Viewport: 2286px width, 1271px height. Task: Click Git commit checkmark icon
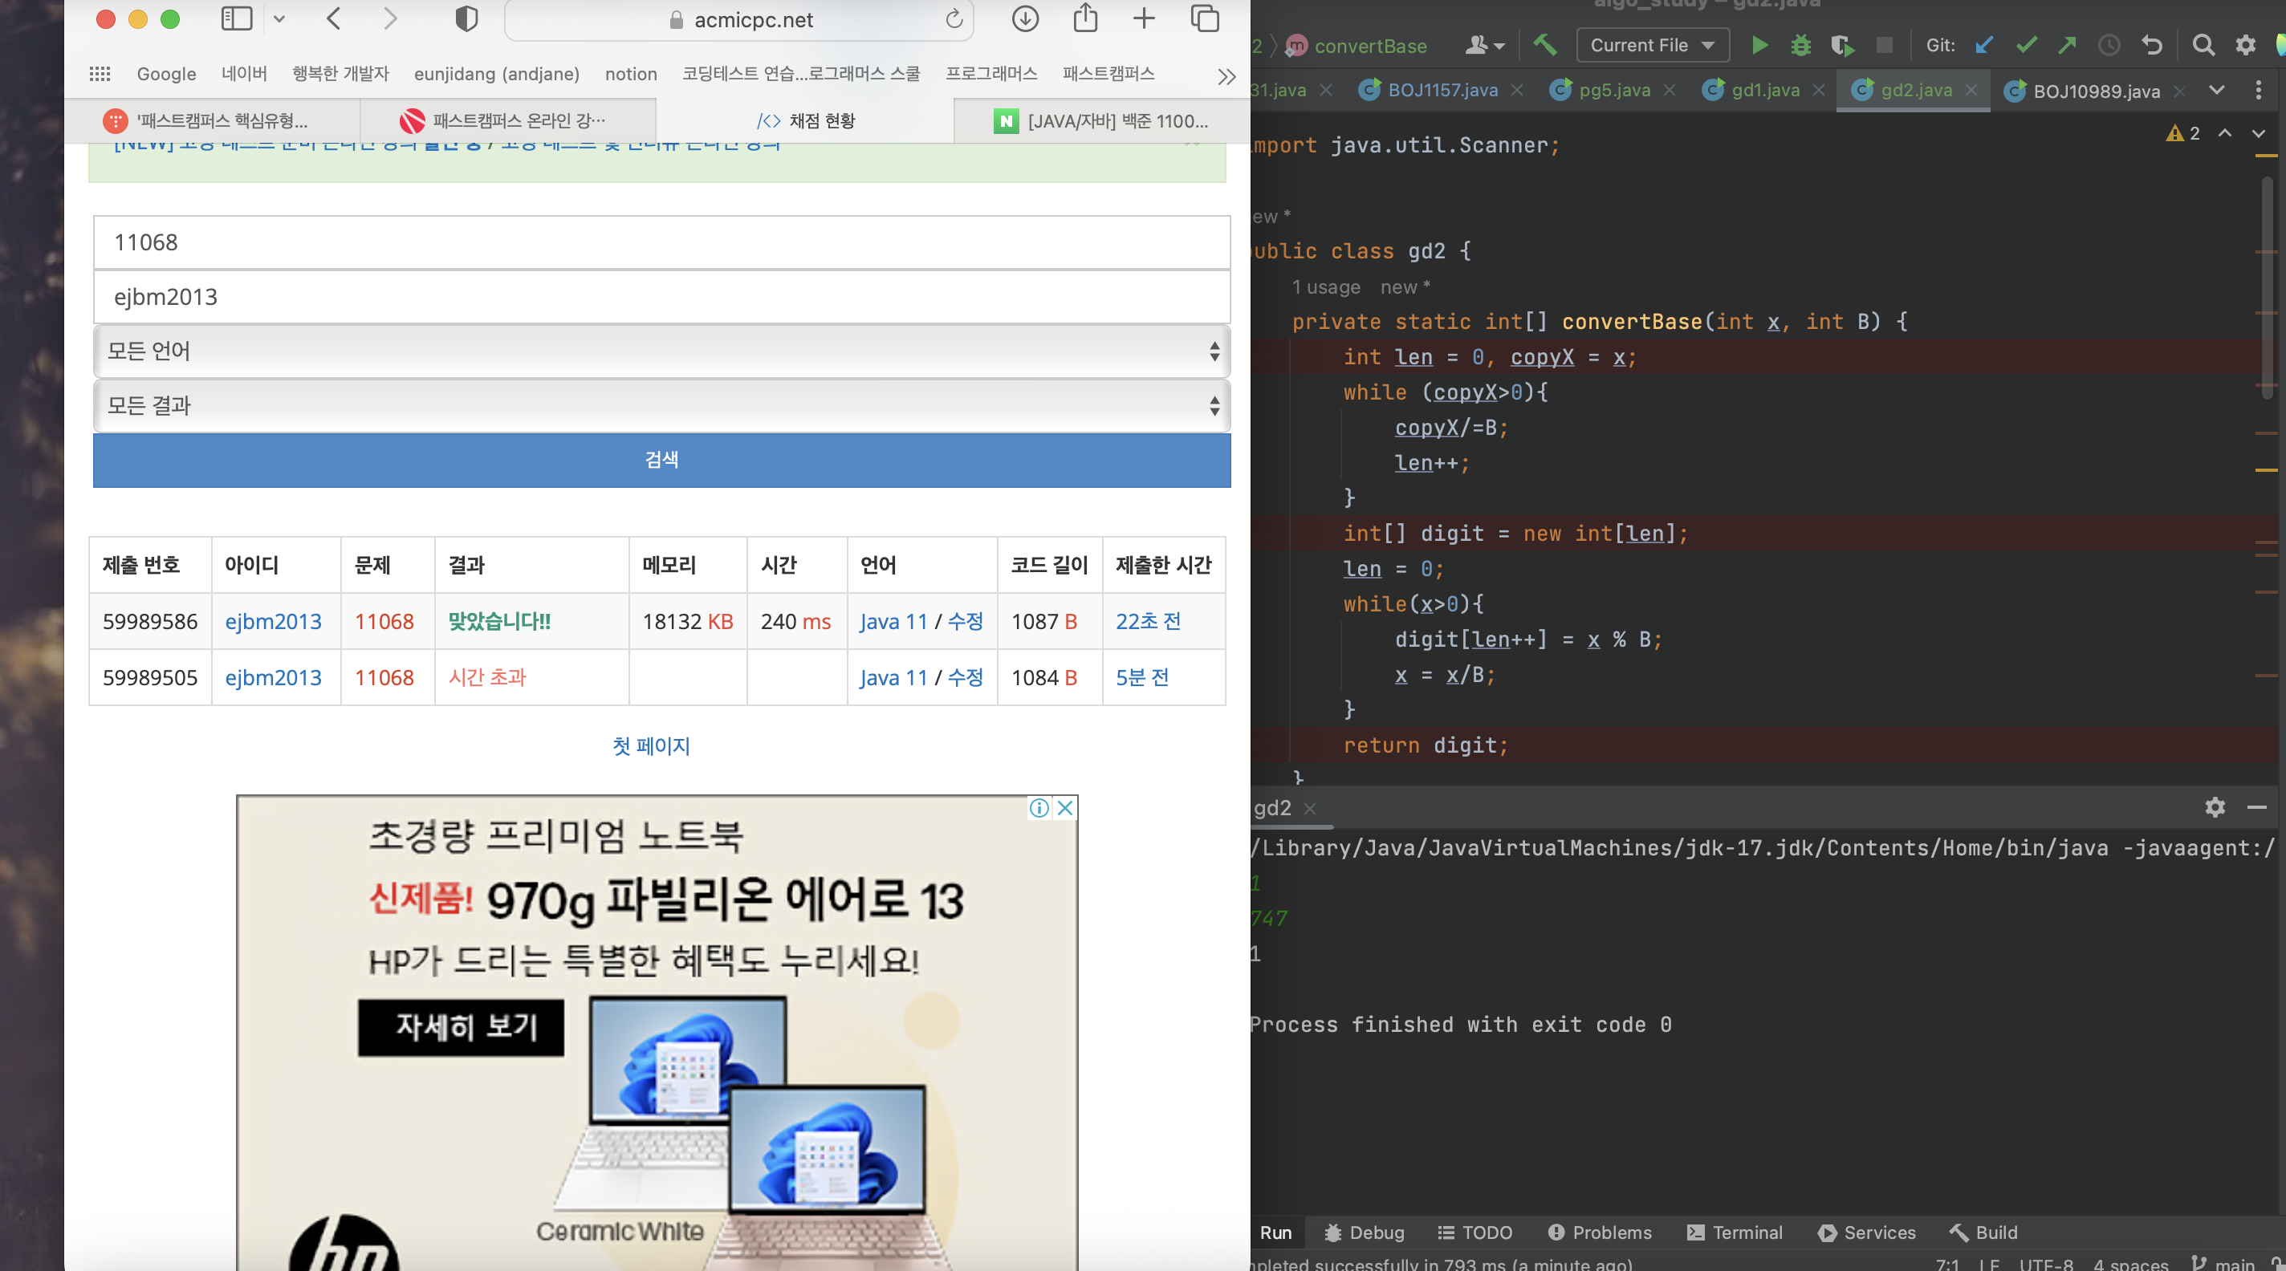tap(2026, 45)
